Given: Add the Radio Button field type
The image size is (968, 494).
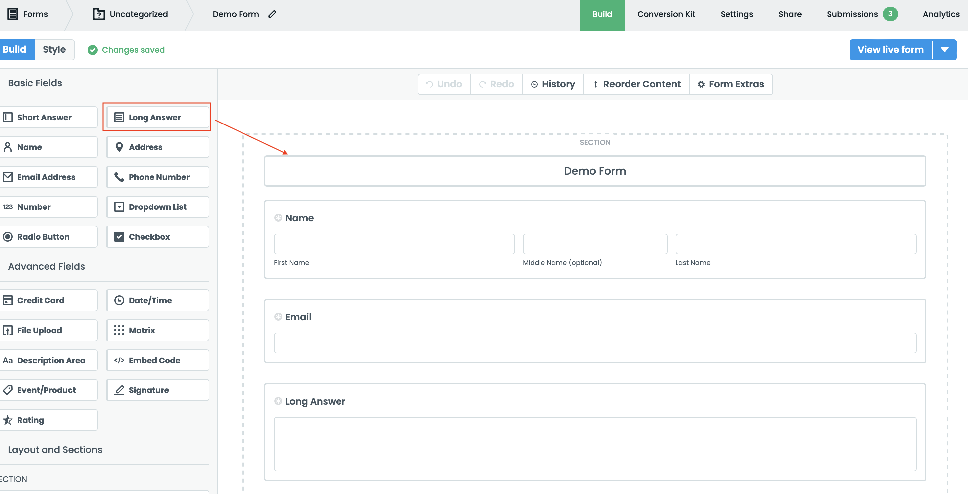Looking at the screenshot, I should point(48,237).
